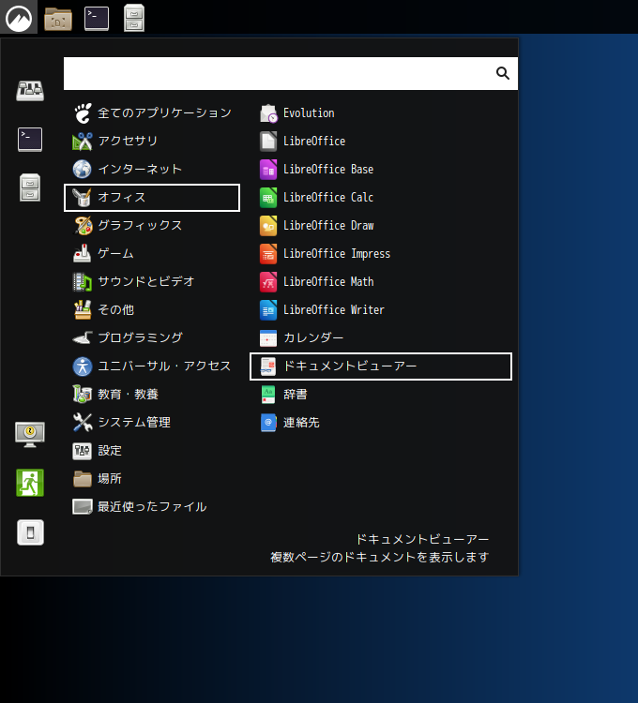
Task: Click the shutdown power switch icon
Action: click(x=30, y=532)
